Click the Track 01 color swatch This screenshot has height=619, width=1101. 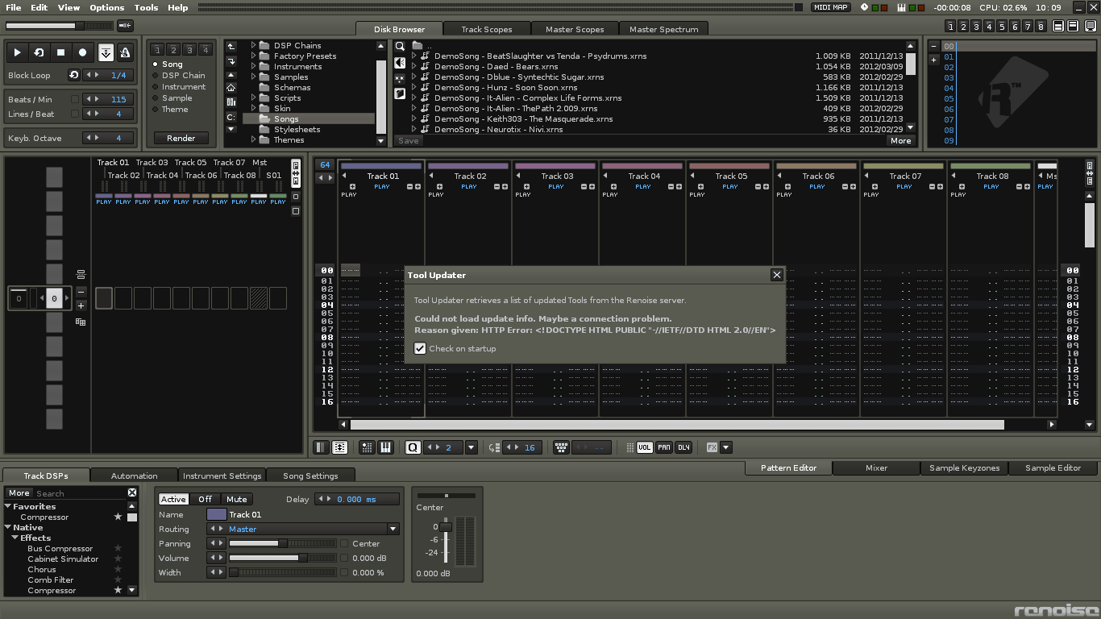coord(216,514)
